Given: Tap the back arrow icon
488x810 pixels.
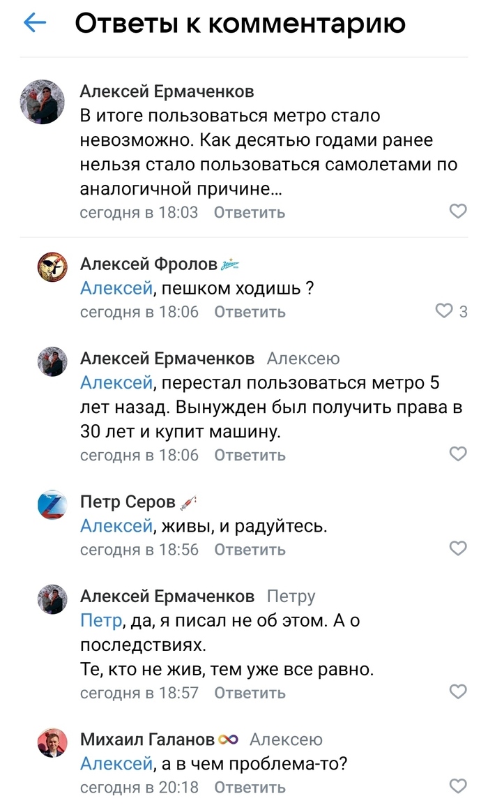Looking at the screenshot, I should 34,24.
